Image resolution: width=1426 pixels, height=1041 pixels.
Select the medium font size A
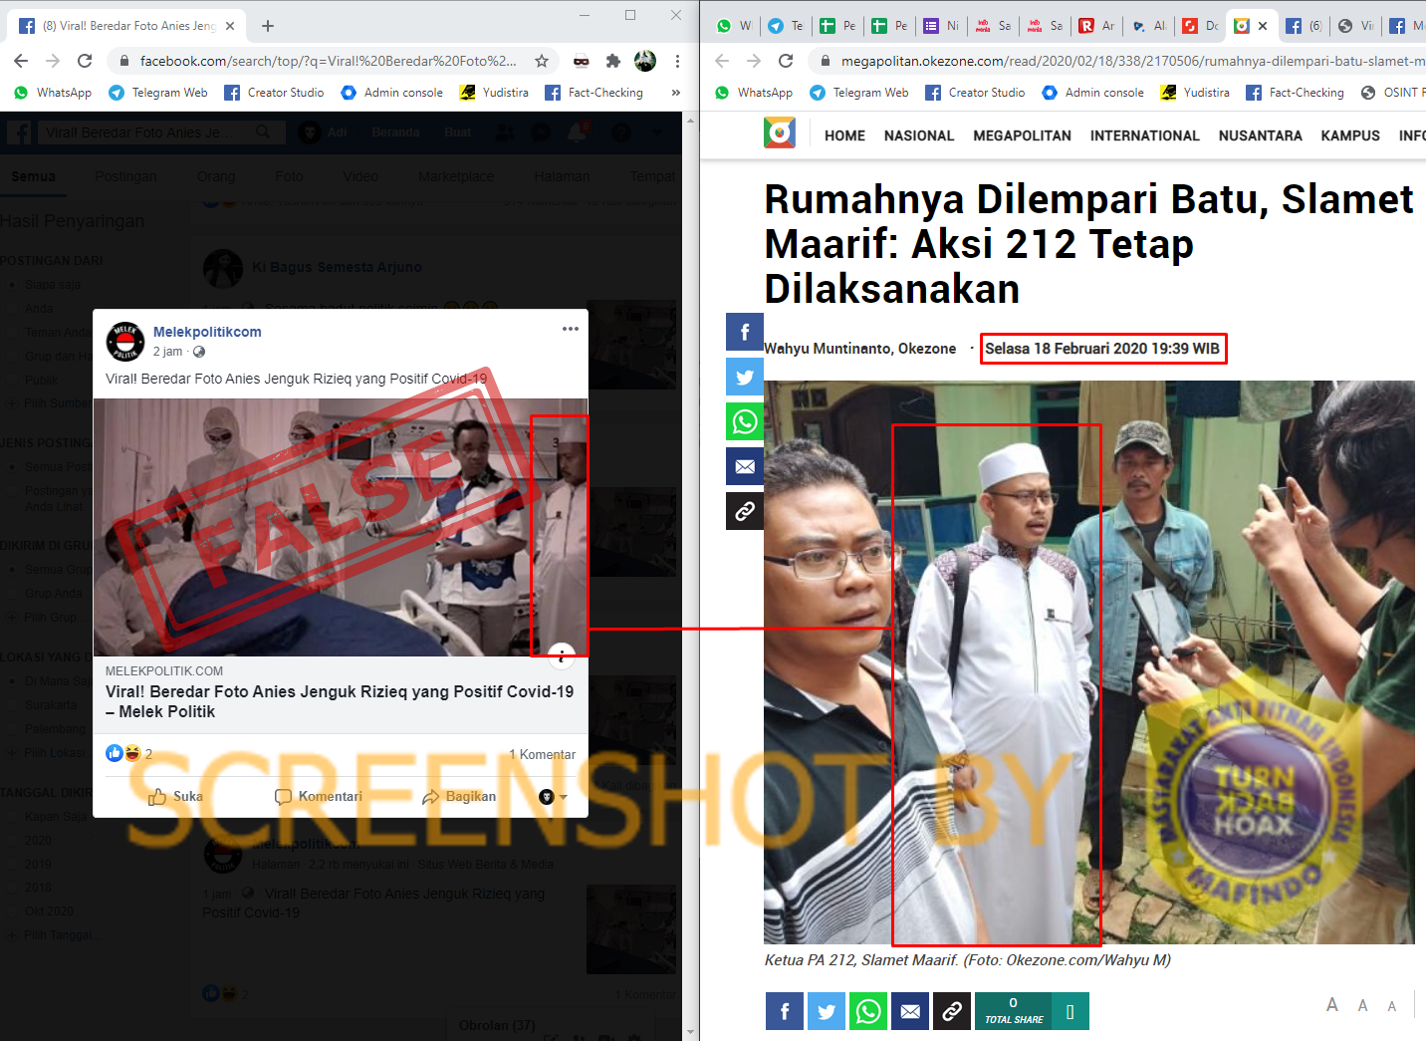[x=1363, y=1006]
